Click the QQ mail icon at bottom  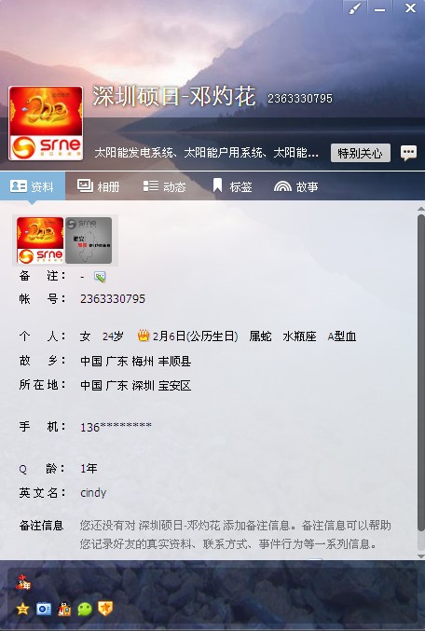(44, 609)
